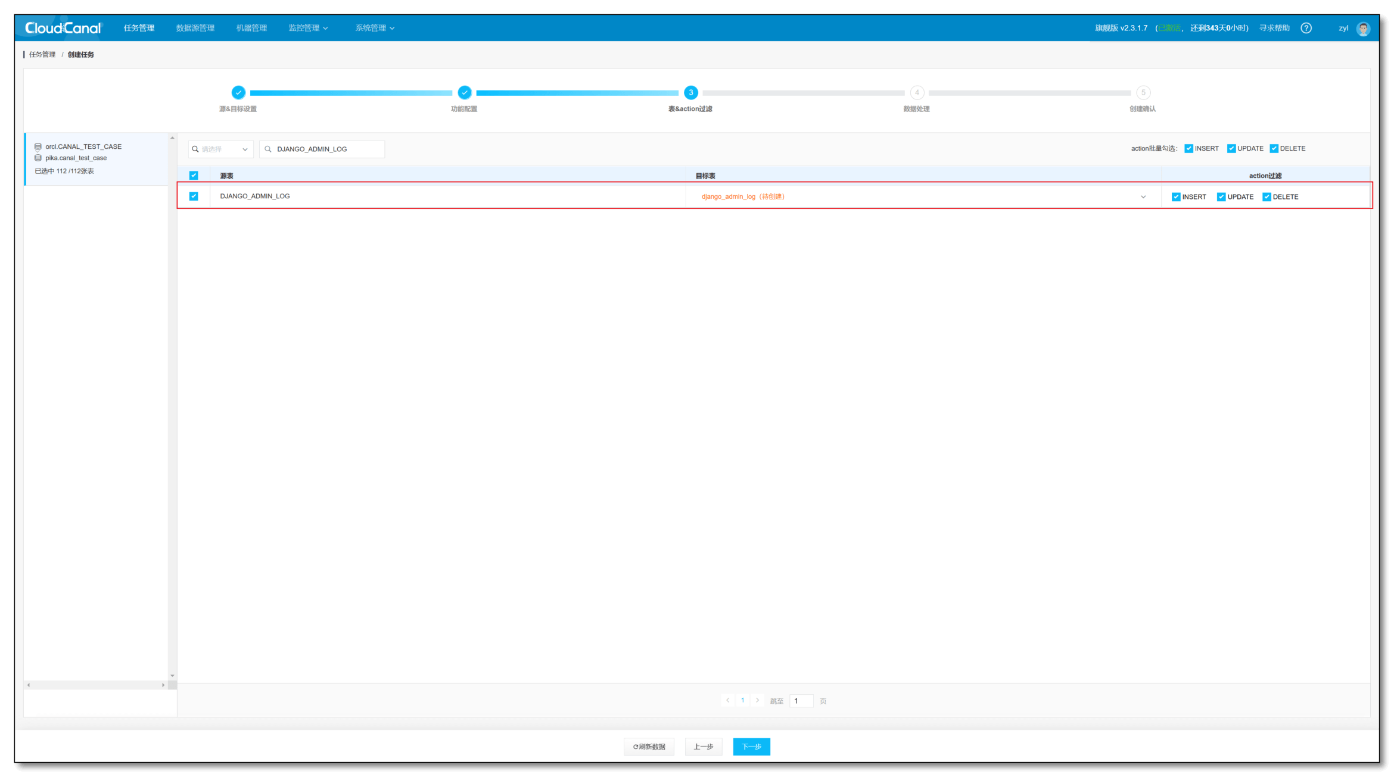
Task: Open 数据源管理 in the top menu
Action: pyautogui.click(x=195, y=28)
